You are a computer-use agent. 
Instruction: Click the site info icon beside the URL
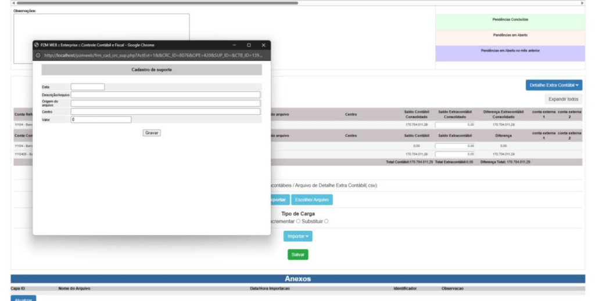coord(38,55)
